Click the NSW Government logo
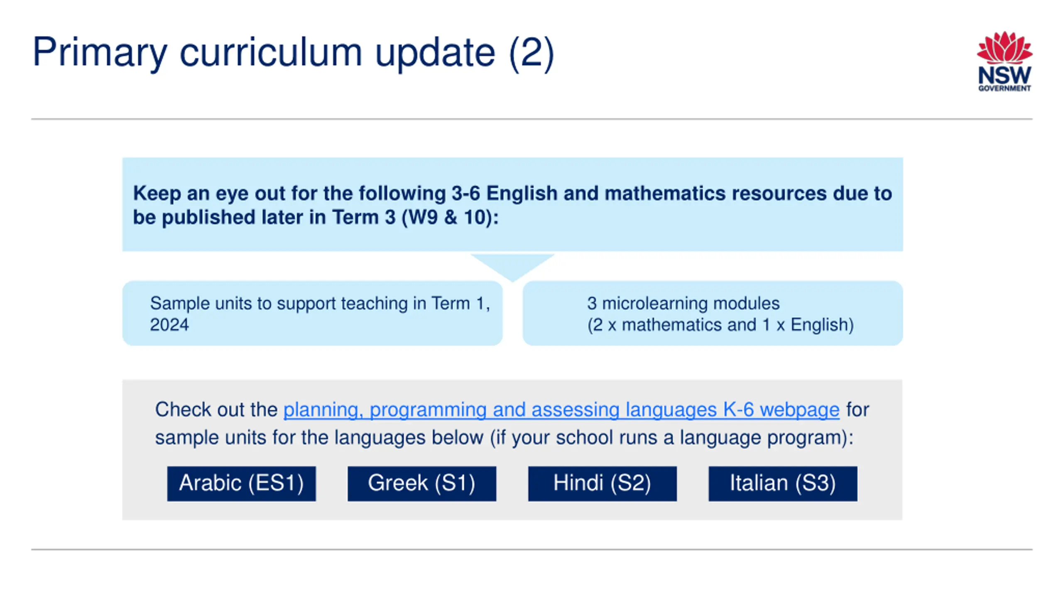Screen dimensions: 1063x598 tap(1004, 61)
